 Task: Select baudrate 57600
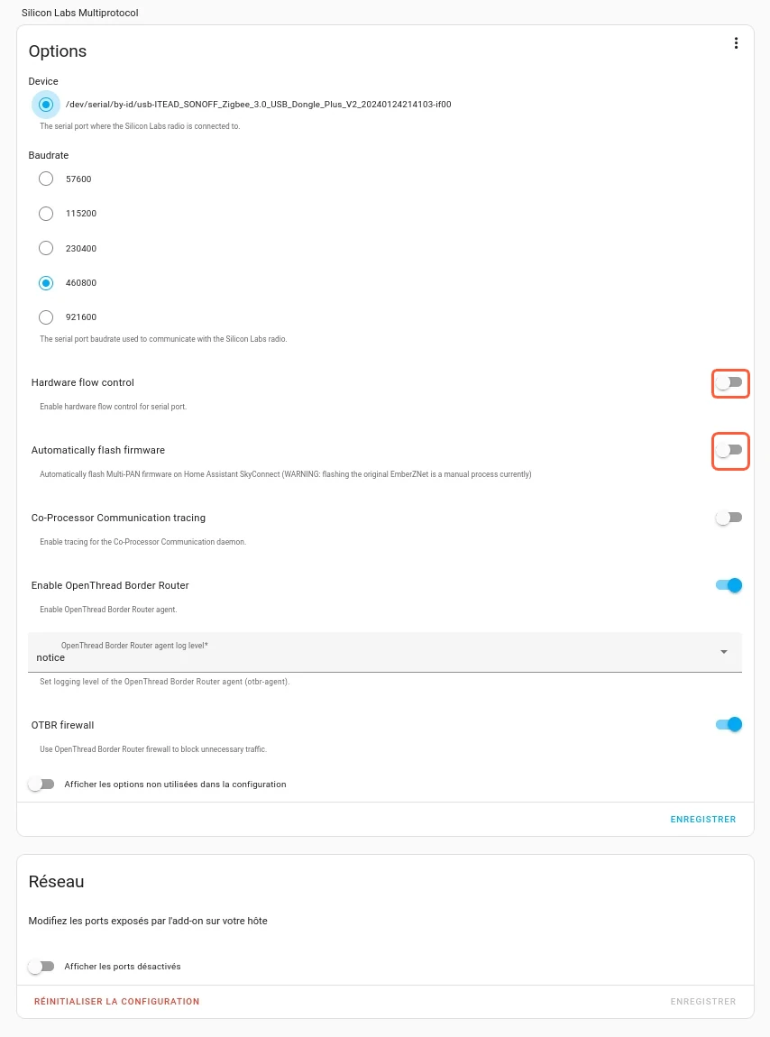click(46, 179)
